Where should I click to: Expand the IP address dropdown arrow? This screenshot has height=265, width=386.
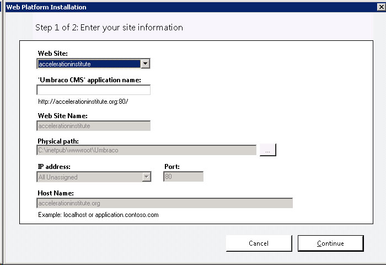tap(147, 177)
